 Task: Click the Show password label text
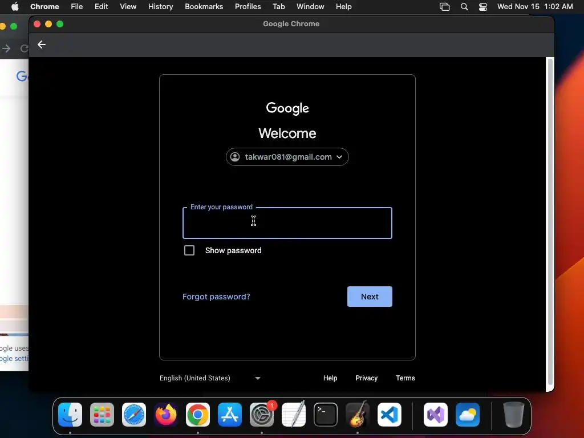coord(233,250)
